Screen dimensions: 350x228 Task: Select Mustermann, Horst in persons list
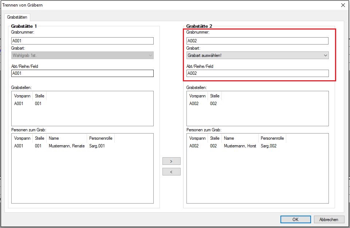(x=240, y=146)
